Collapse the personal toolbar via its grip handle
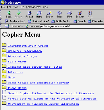Image resolution: width=104 pixels, height=110 pixels. click(1, 21)
